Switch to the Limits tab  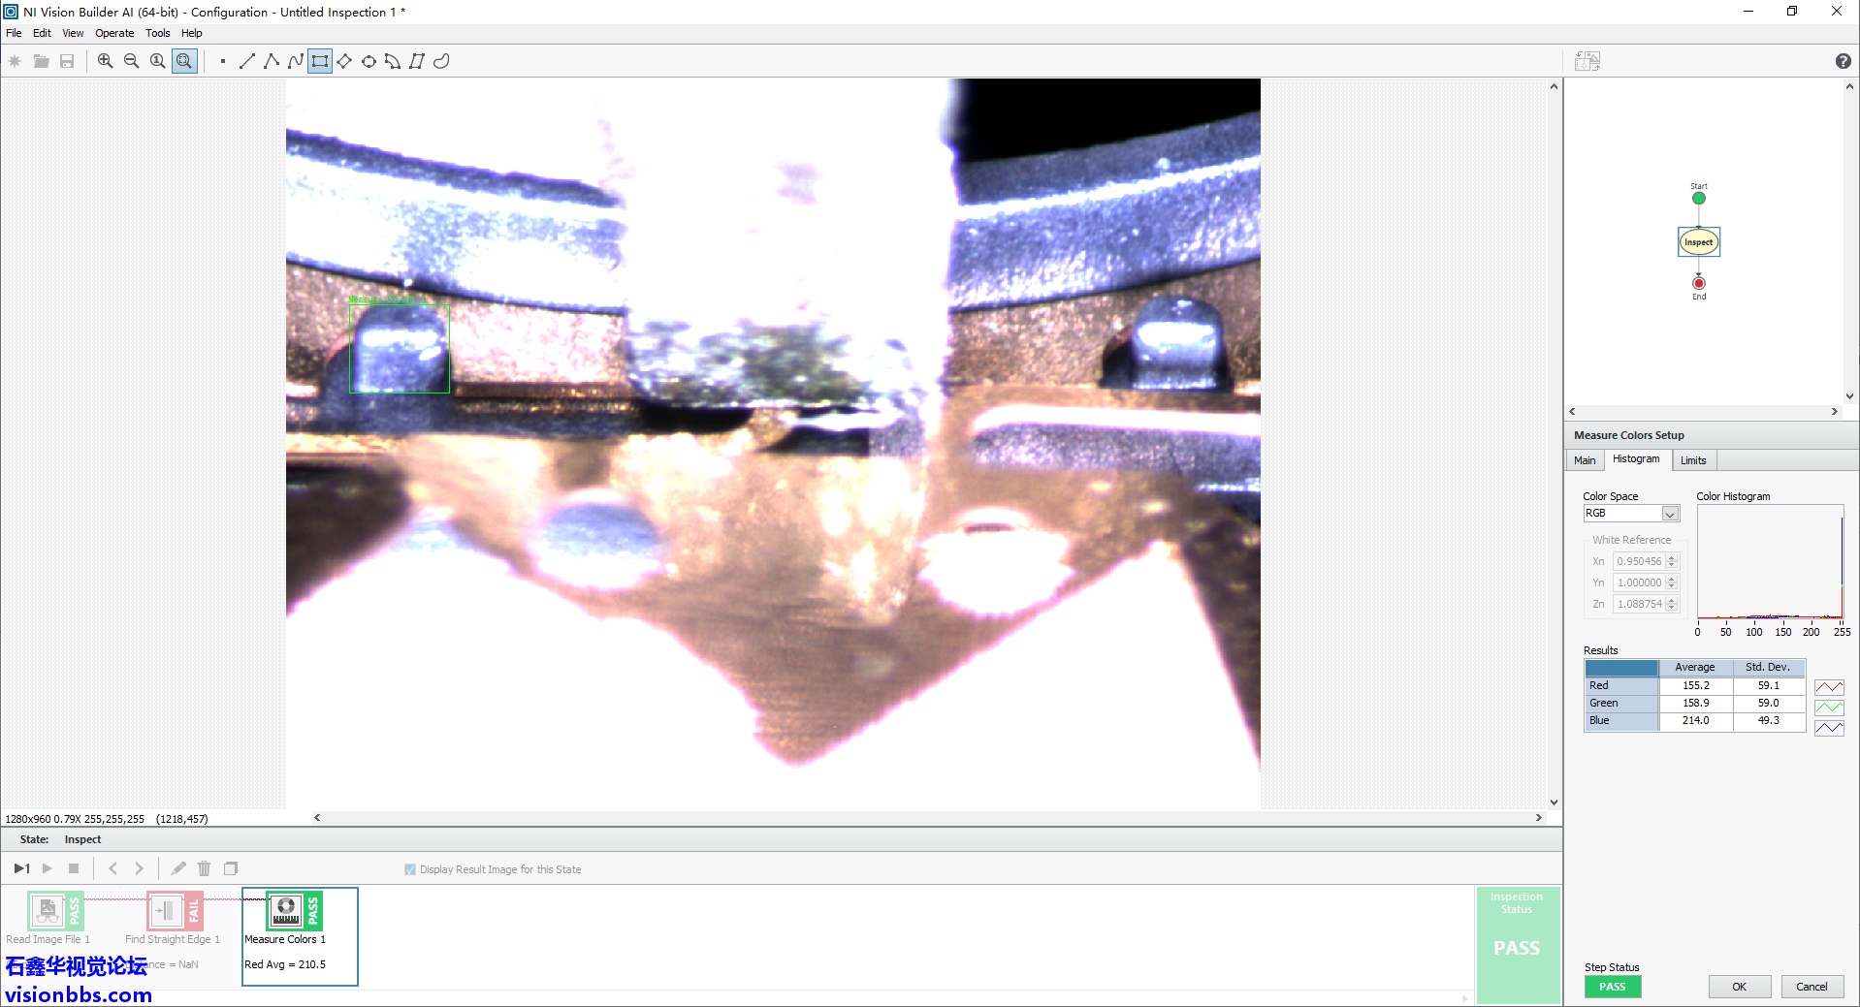(1693, 459)
